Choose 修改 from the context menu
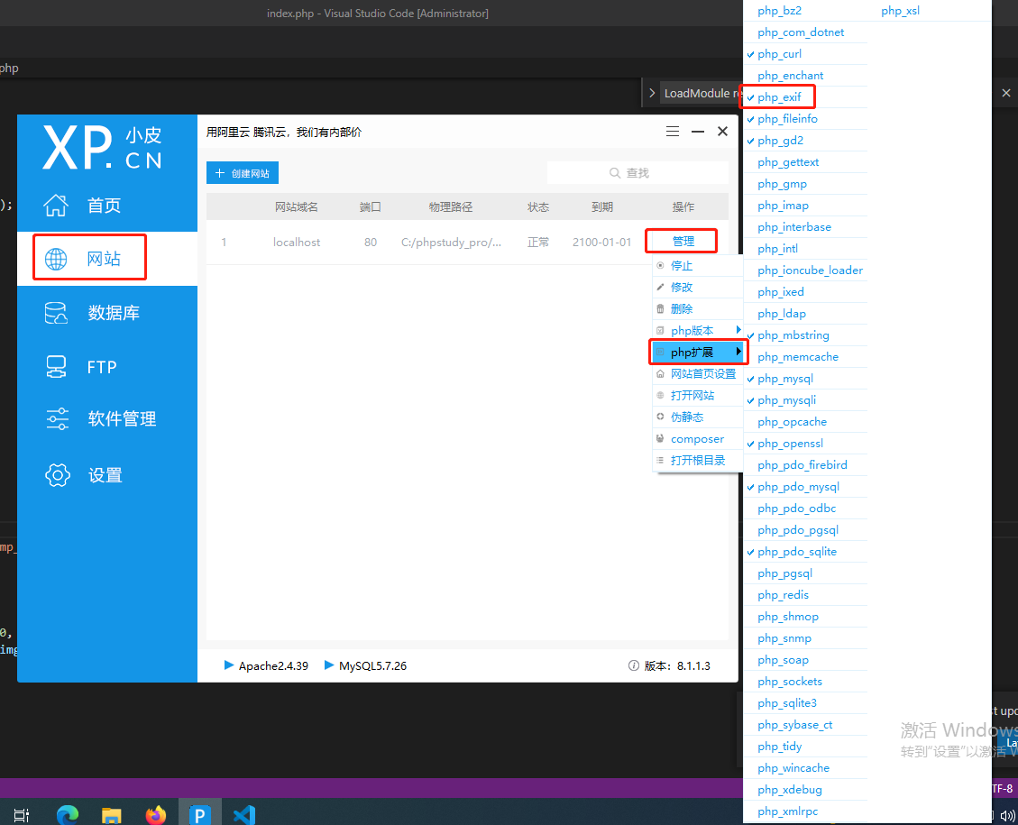The width and height of the screenshot is (1018, 825). [x=682, y=287]
